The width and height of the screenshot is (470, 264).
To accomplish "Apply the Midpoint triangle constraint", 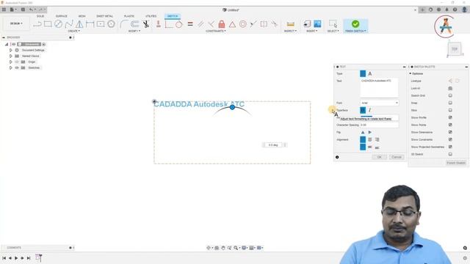I will tap(232, 24).
